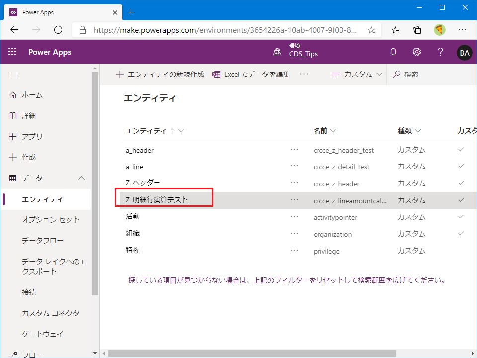The height and width of the screenshot is (358, 477).
Task: Open データフロー in the sidebar
Action: coord(42,241)
